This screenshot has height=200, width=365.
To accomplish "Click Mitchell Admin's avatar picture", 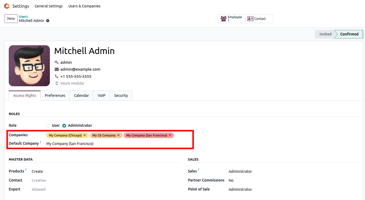I will point(29,66).
